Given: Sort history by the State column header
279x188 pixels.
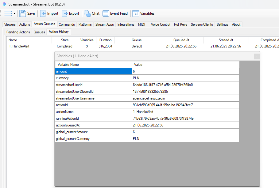Looking at the screenshot, I should point(65,40).
